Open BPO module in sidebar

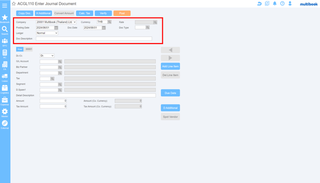pyautogui.click(x=5, y=42)
